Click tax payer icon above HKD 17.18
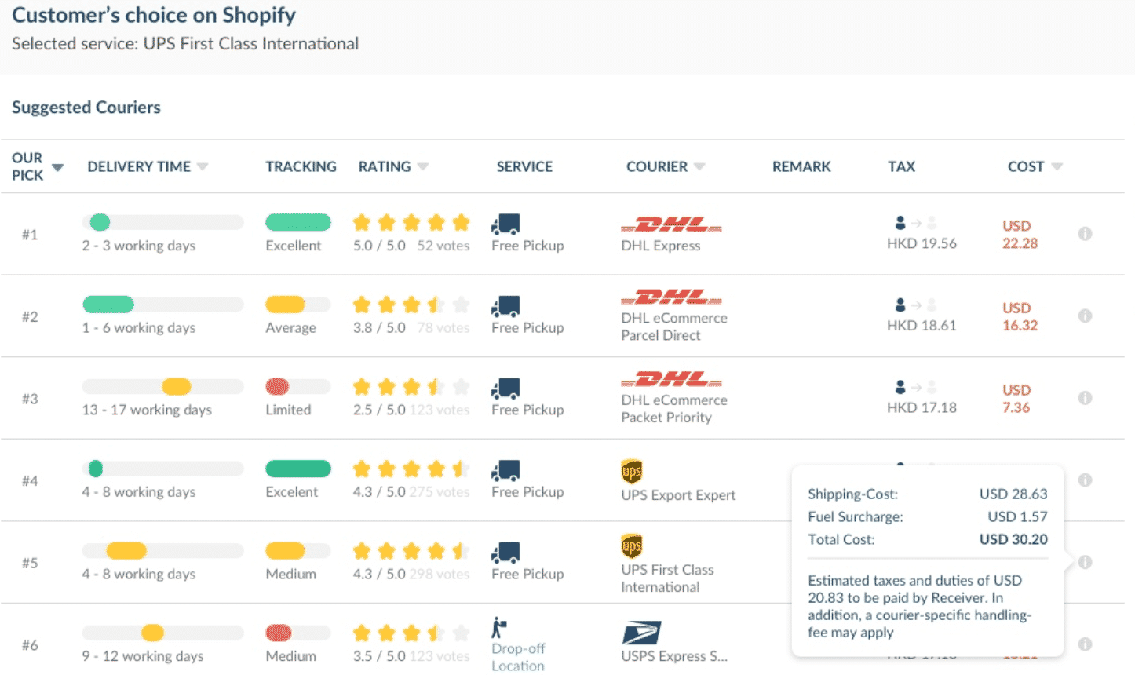 click(900, 387)
